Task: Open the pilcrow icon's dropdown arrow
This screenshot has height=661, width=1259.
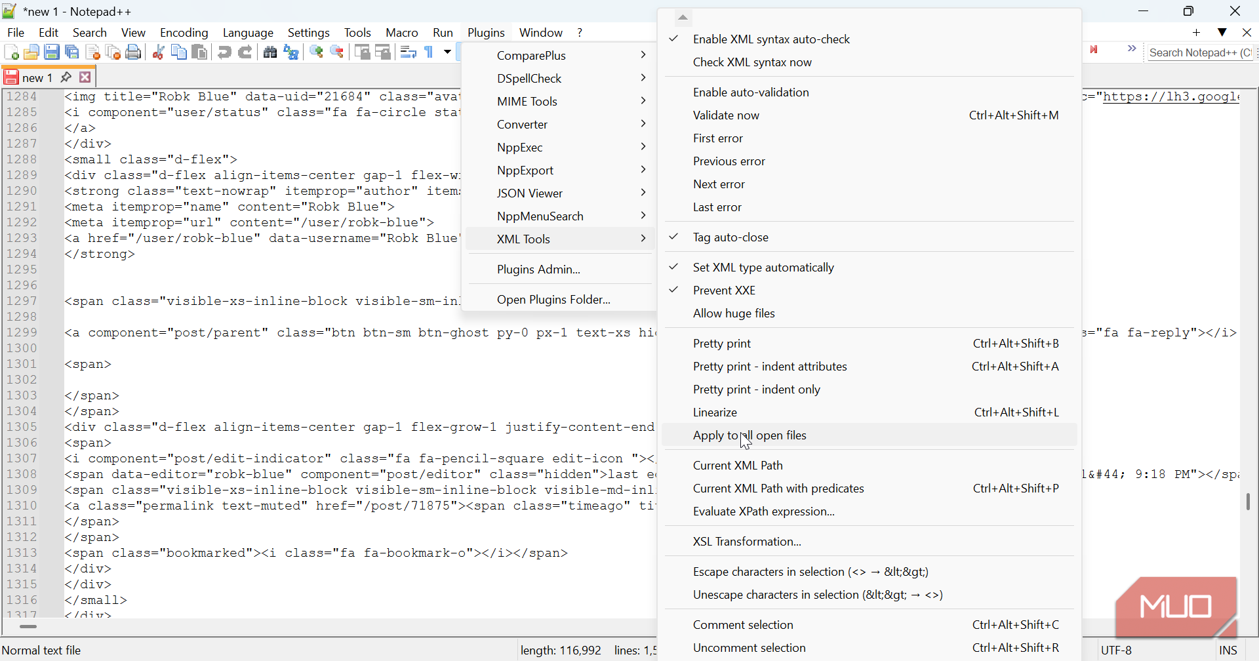Action: pyautogui.click(x=447, y=52)
